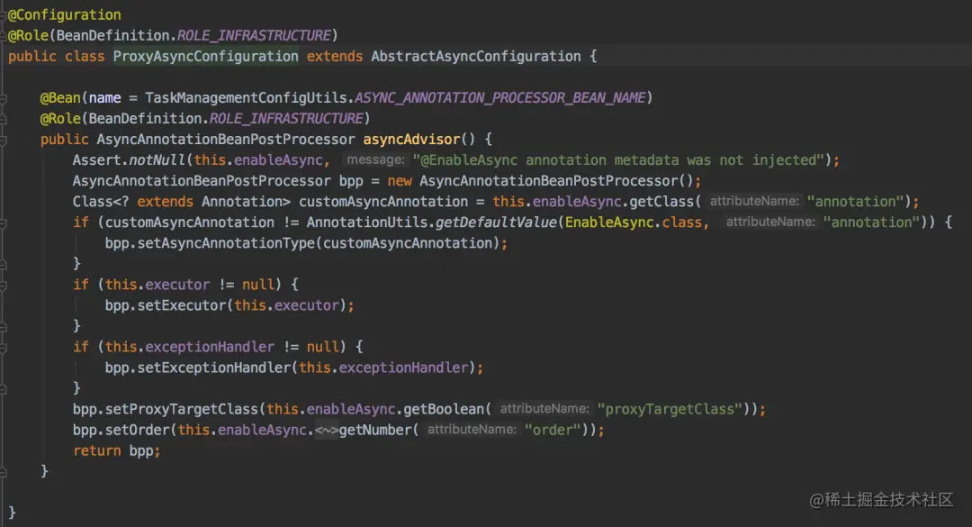Click the setExceptionHandler method call
Viewport: 972px width, 527px height.
[214, 368]
